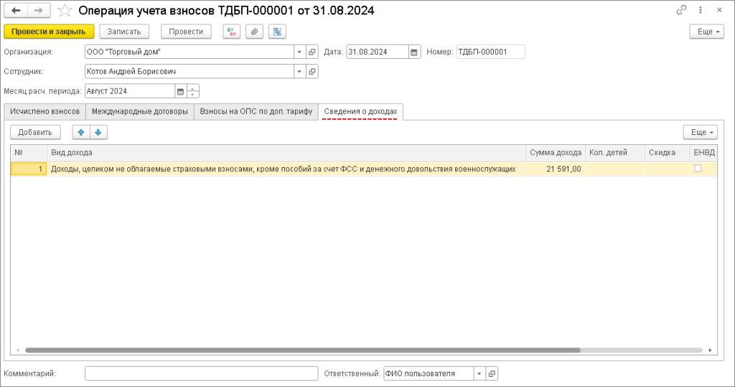The image size is (735, 387).
Task: Open top-right Еще menu
Action: click(706, 32)
